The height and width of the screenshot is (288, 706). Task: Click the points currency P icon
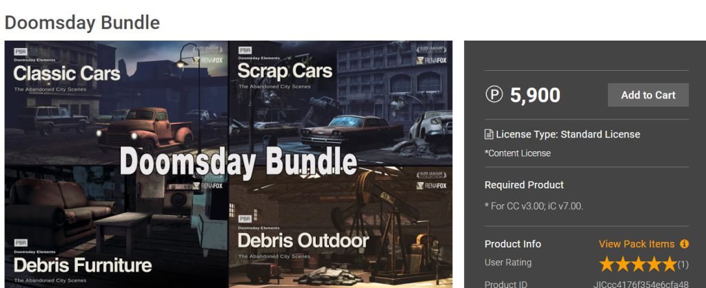click(494, 95)
